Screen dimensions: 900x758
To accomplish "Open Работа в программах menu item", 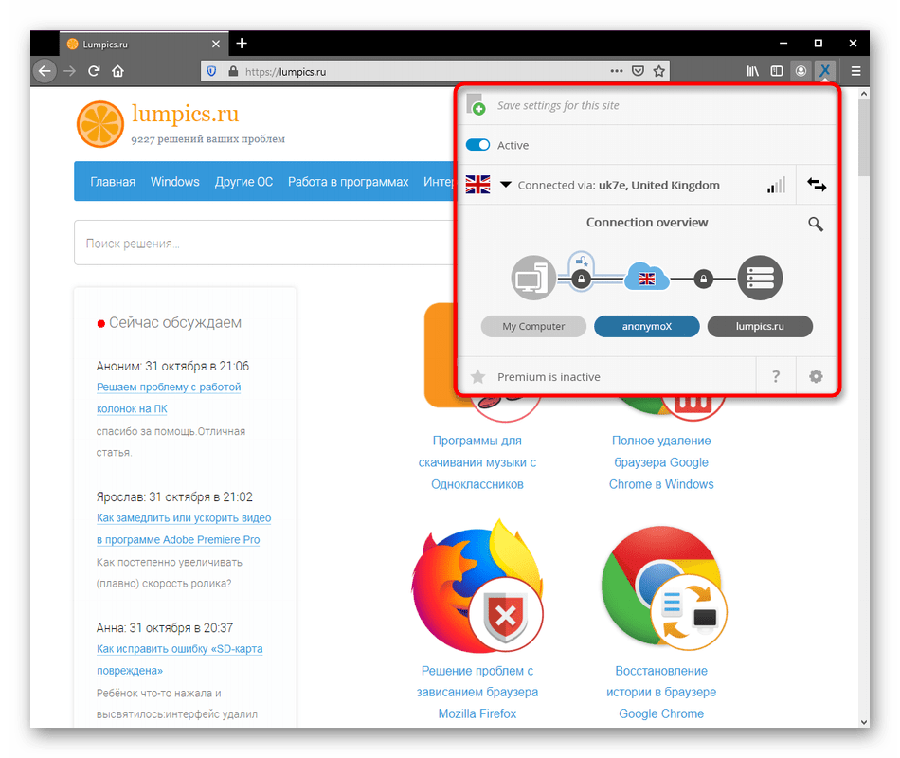I will tap(349, 182).
